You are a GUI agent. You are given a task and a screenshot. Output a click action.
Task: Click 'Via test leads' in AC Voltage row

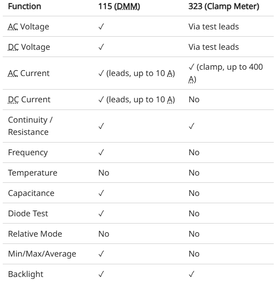click(214, 27)
